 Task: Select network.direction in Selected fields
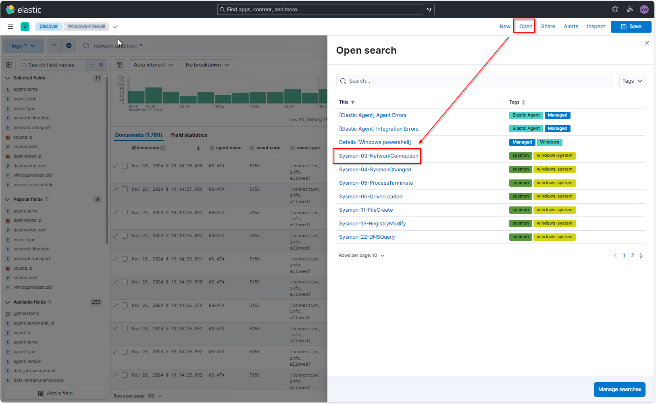(31, 118)
